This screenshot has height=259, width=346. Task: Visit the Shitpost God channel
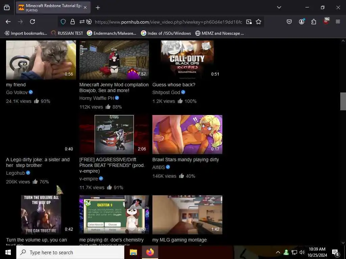pos(166,92)
